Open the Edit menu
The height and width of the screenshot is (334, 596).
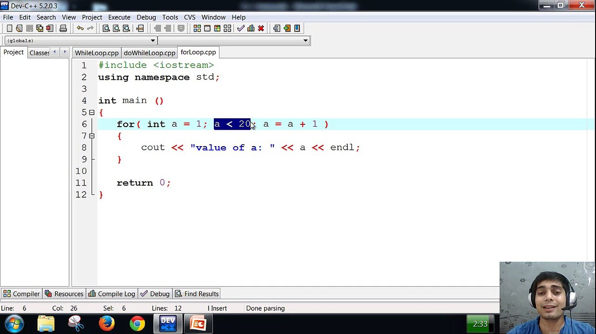(25, 17)
